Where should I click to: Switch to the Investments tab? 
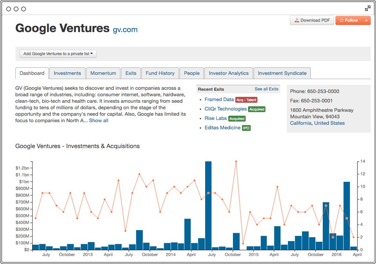tap(67, 73)
